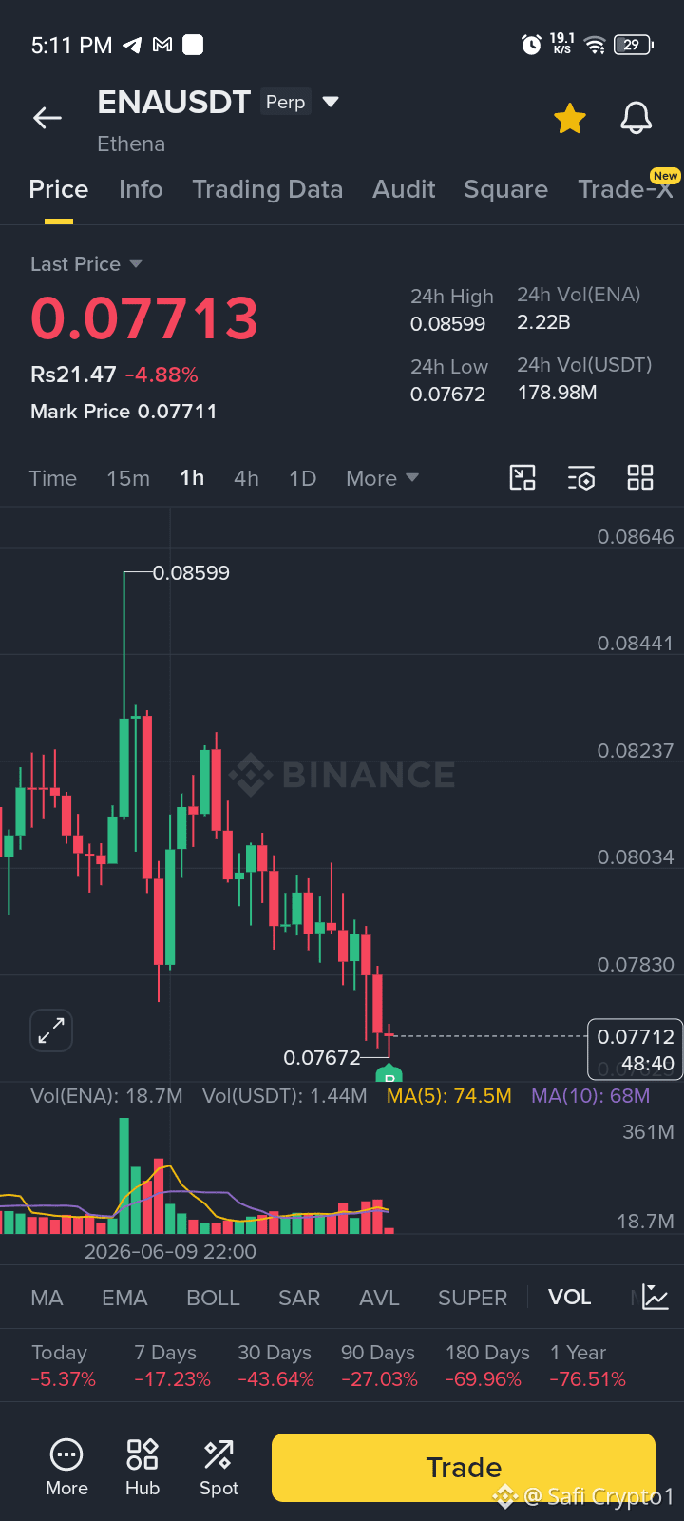Toggle the EMA indicator
This screenshot has width=684, height=1521.
point(124,1298)
